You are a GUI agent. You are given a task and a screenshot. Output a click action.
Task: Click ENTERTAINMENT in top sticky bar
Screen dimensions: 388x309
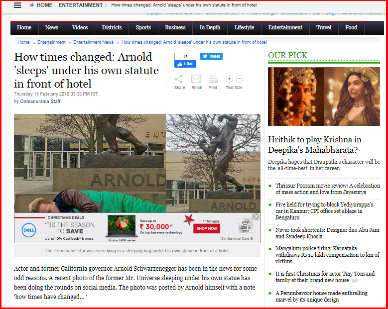(x=80, y=5)
